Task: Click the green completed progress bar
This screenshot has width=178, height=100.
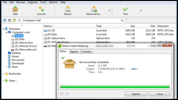Action: [115, 86]
